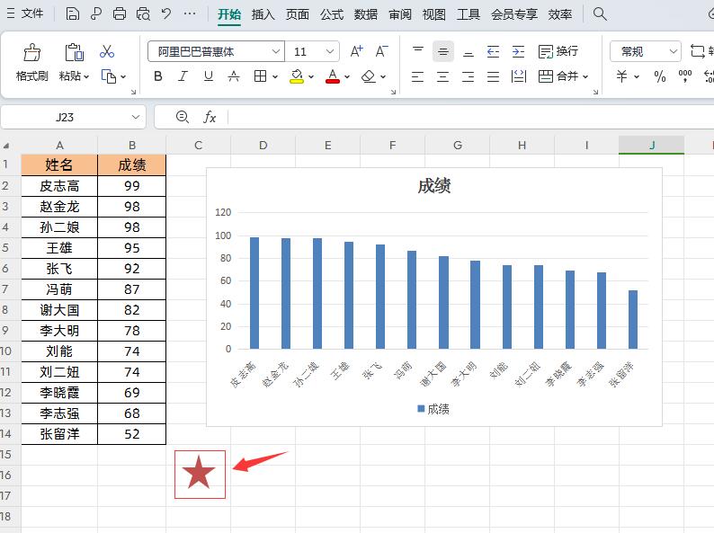The height and width of the screenshot is (533, 714).
Task: Click the Cut scissors icon
Action: tap(107, 51)
